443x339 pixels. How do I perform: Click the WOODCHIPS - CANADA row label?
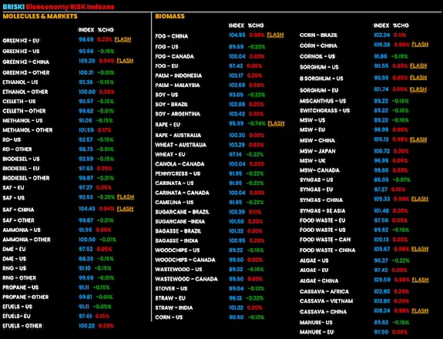pos(186,260)
